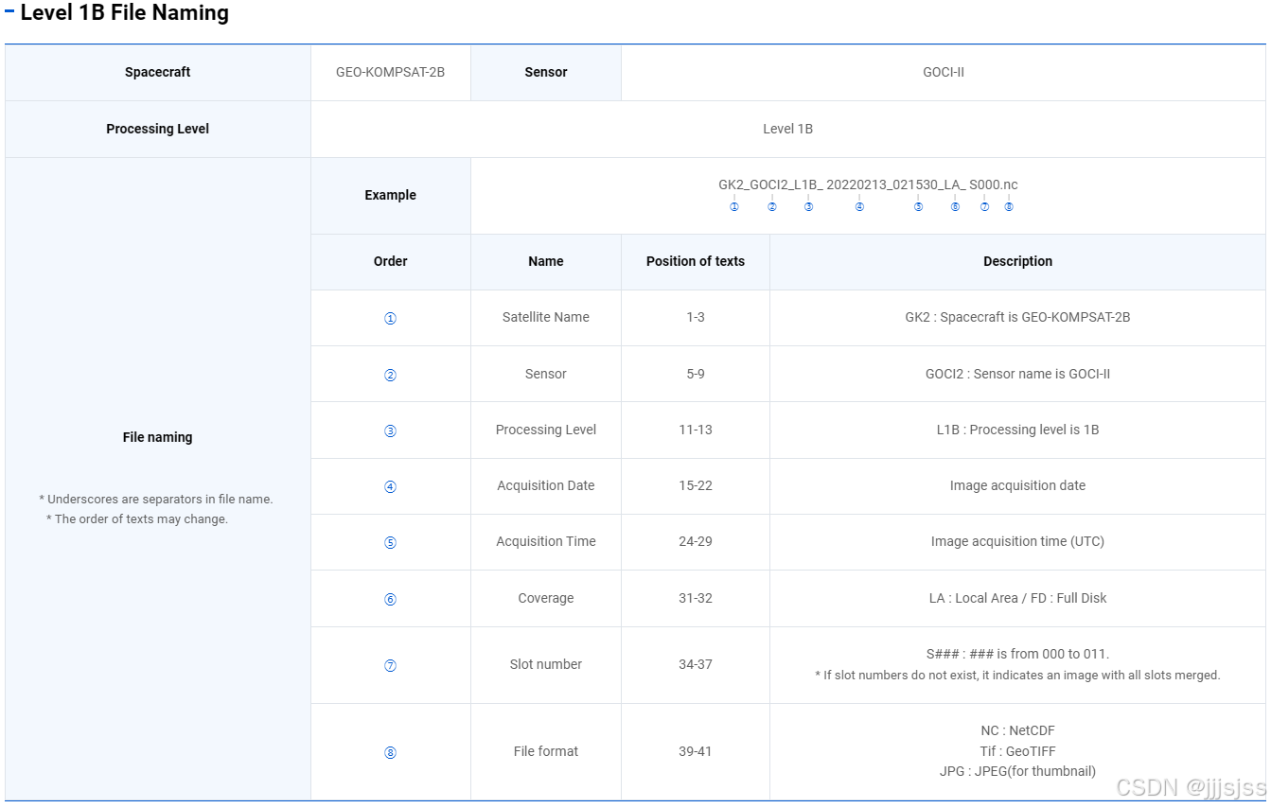
Task: Click the GOCI-II value cell
Action: (944, 72)
